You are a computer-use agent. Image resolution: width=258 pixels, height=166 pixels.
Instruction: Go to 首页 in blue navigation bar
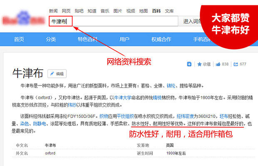pyautogui.click(x=19, y=39)
